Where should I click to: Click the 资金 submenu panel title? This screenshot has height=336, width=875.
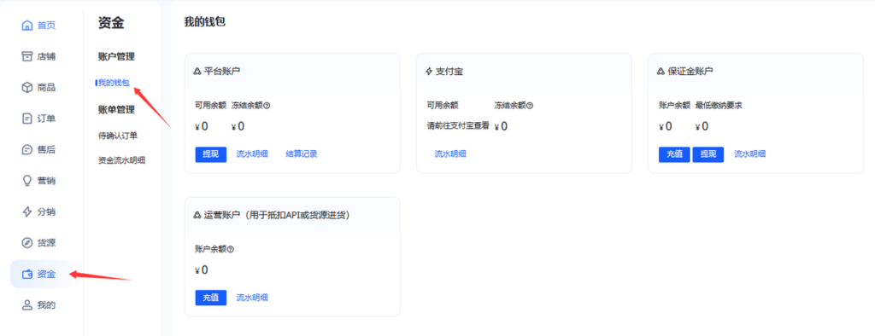click(x=111, y=23)
